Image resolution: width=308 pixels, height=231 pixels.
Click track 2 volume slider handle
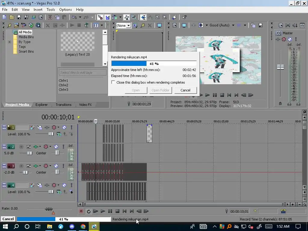click(29, 153)
